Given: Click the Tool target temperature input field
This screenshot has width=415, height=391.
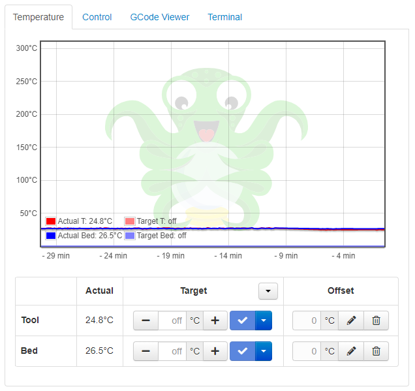Looking at the screenshot, I should 172,321.
